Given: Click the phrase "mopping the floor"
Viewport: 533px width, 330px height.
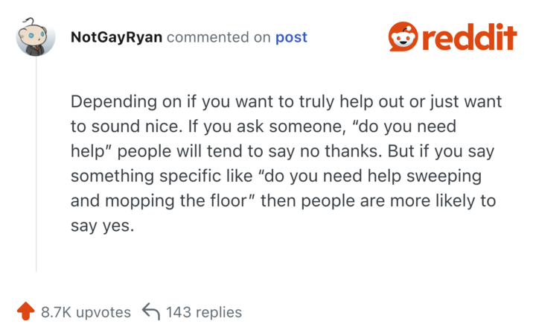Looking at the screenshot, I should click(167, 201).
